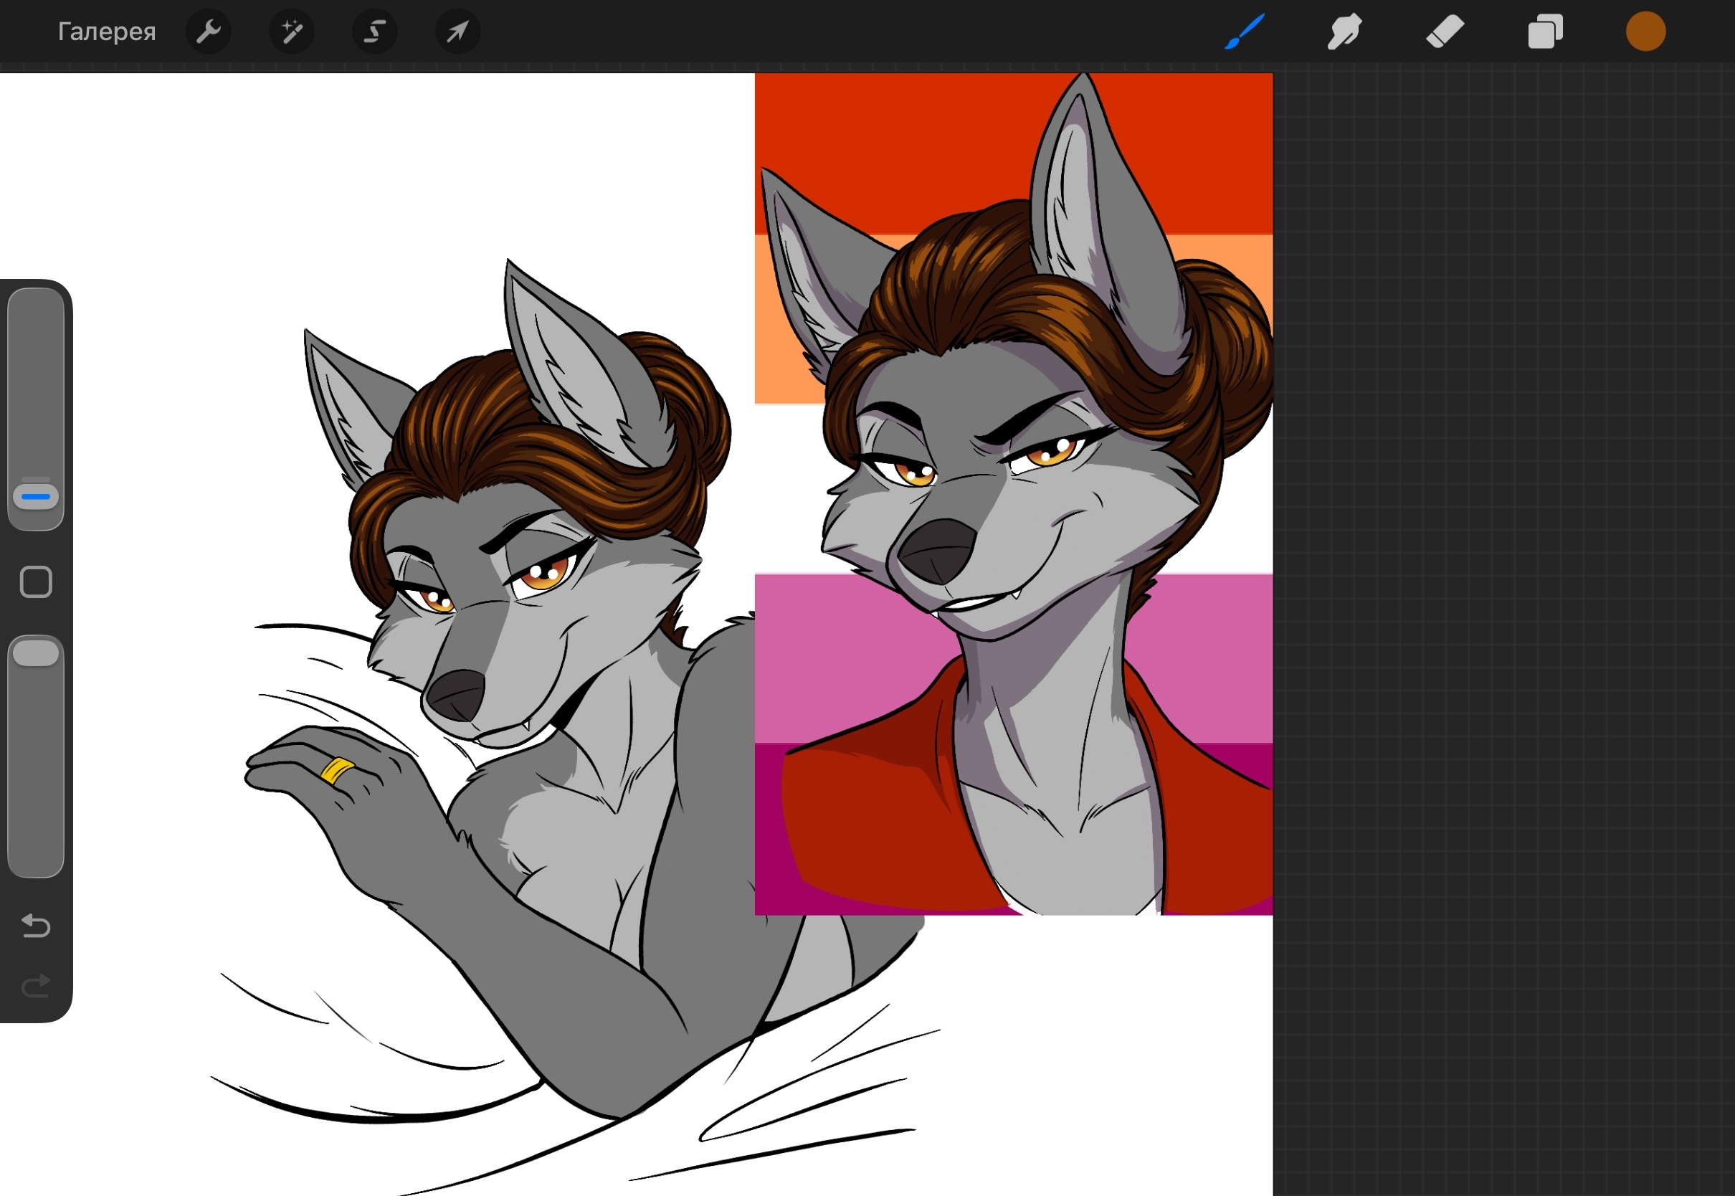Image resolution: width=1735 pixels, height=1196 pixels.
Task: Select the Brush paint tool
Action: pyautogui.click(x=1245, y=32)
